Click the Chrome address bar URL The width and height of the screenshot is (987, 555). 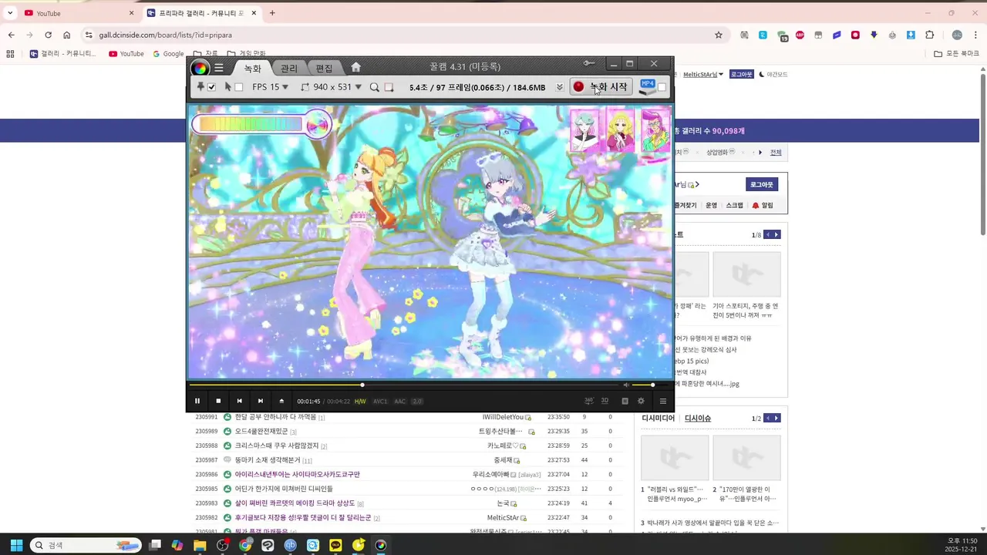coord(165,35)
